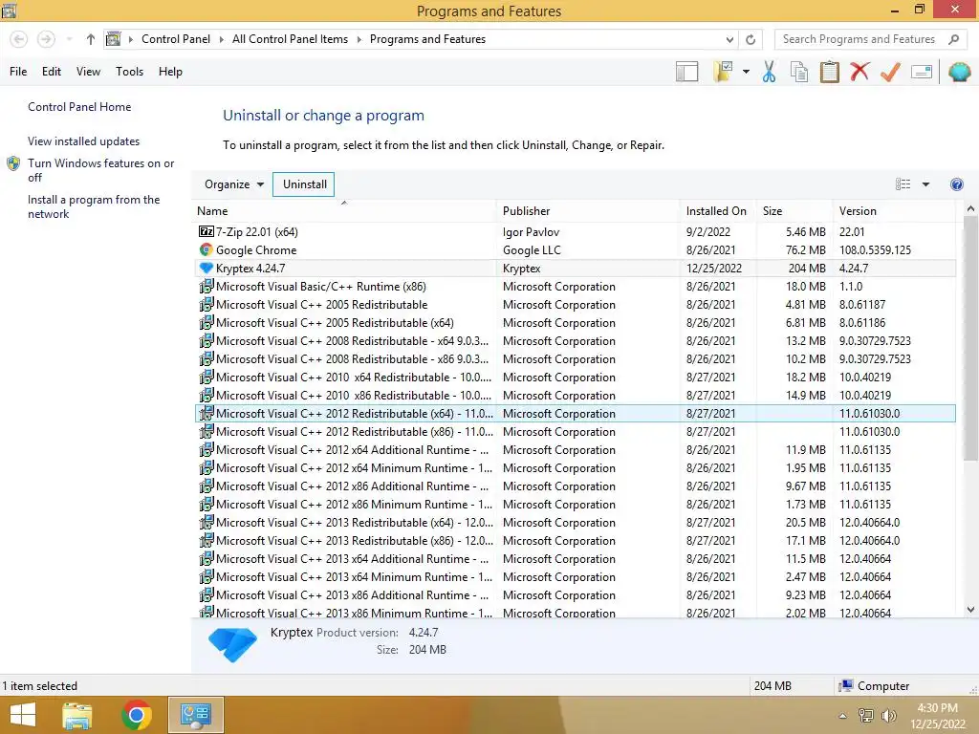
Task: Click the Back navigation arrow
Action: (x=19, y=39)
